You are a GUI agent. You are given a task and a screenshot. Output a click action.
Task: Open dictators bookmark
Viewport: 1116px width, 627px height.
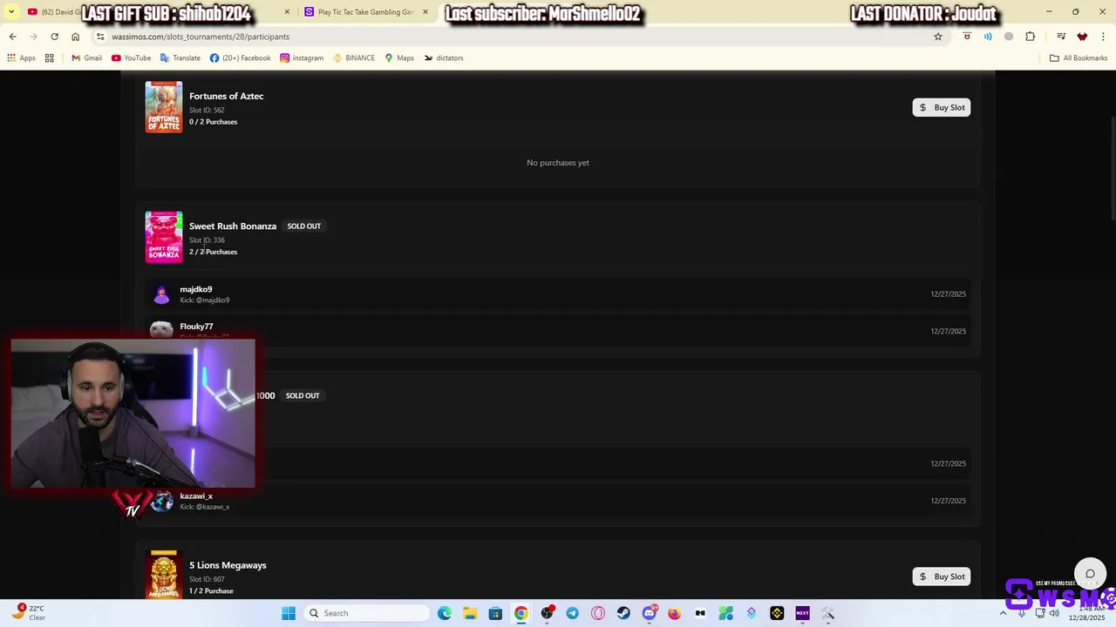point(443,58)
